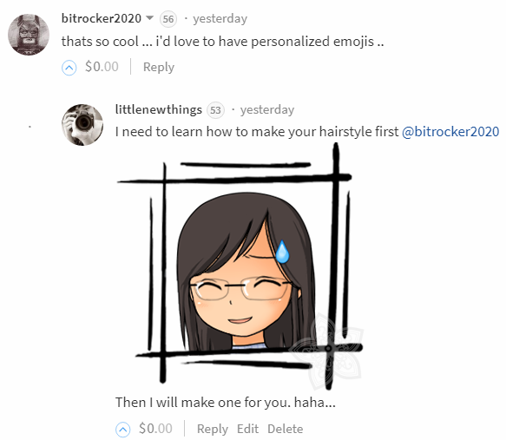Viewport: 506px width, 440px height.
Task: Open littlenewthings username link
Action: tap(159, 109)
